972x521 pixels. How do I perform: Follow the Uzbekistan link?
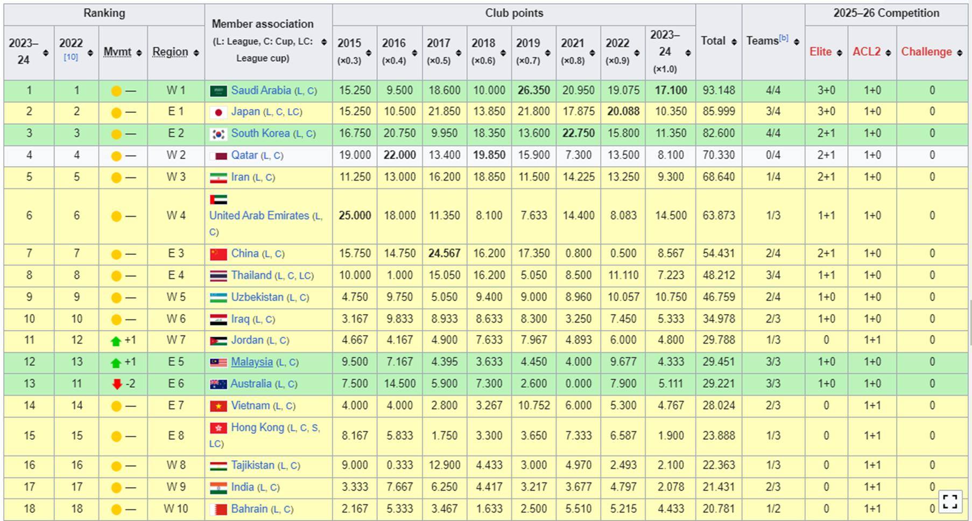point(257,297)
